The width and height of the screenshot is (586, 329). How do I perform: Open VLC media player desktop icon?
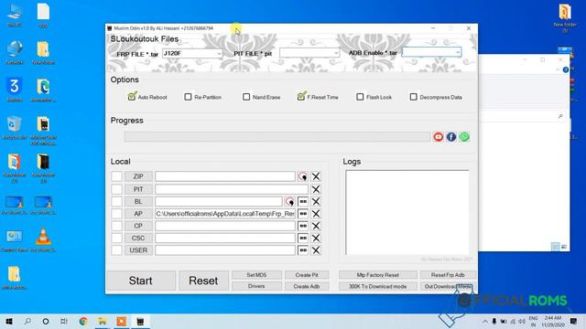(43, 239)
